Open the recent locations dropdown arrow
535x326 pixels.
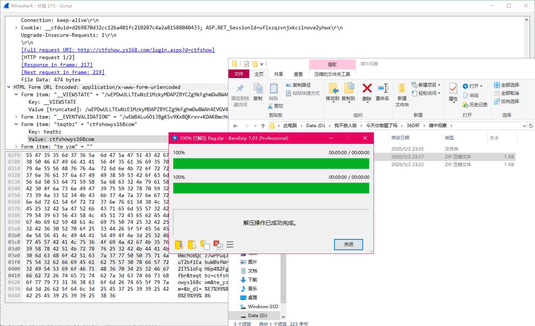[255, 126]
